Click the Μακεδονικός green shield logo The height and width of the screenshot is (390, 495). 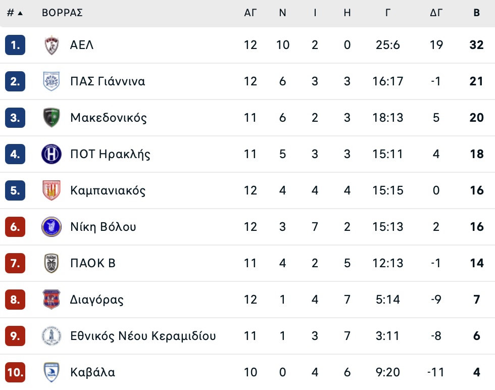tap(52, 118)
